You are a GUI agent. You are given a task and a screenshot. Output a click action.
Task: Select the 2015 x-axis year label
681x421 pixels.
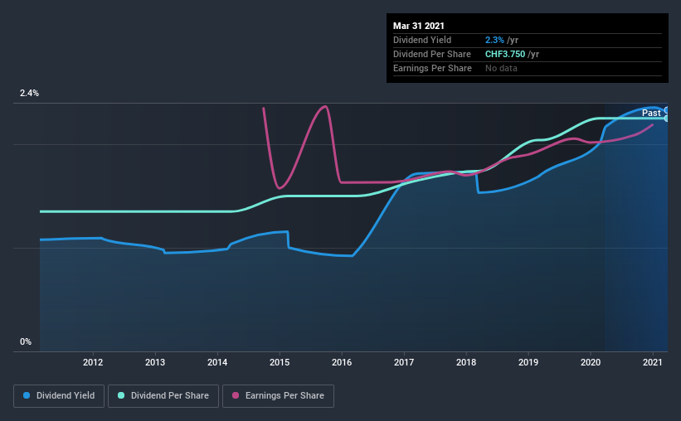tap(280, 362)
